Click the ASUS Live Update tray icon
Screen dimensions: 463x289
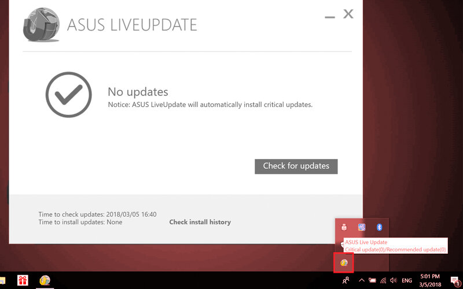pos(344,262)
